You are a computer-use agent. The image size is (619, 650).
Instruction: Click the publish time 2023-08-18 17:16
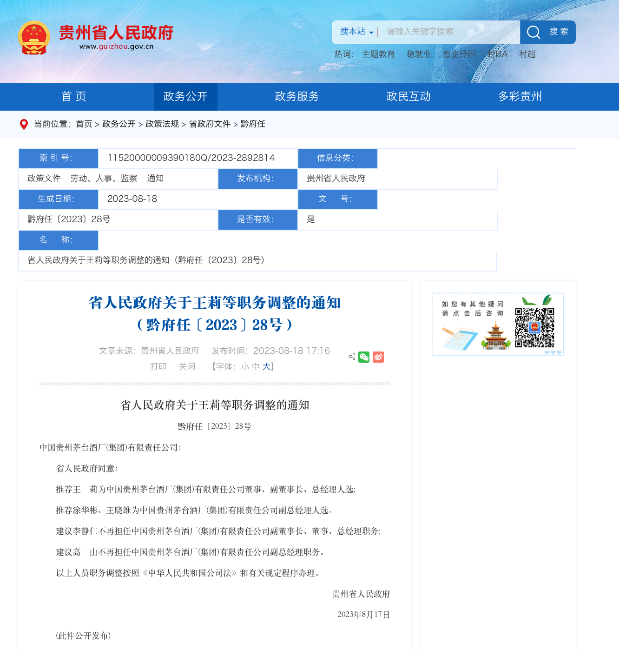pos(291,351)
